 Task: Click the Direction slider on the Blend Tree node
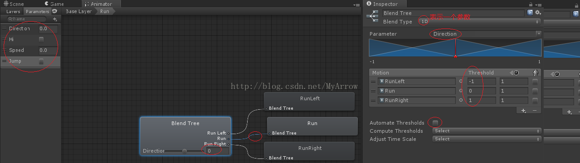(x=185, y=151)
